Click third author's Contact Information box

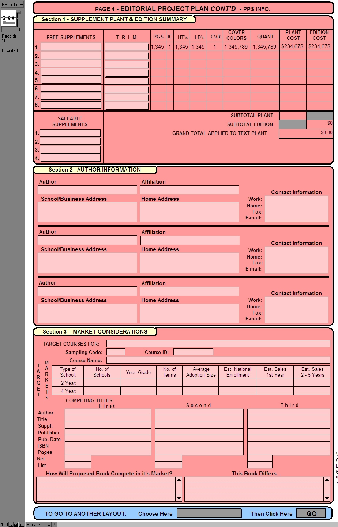click(x=297, y=310)
